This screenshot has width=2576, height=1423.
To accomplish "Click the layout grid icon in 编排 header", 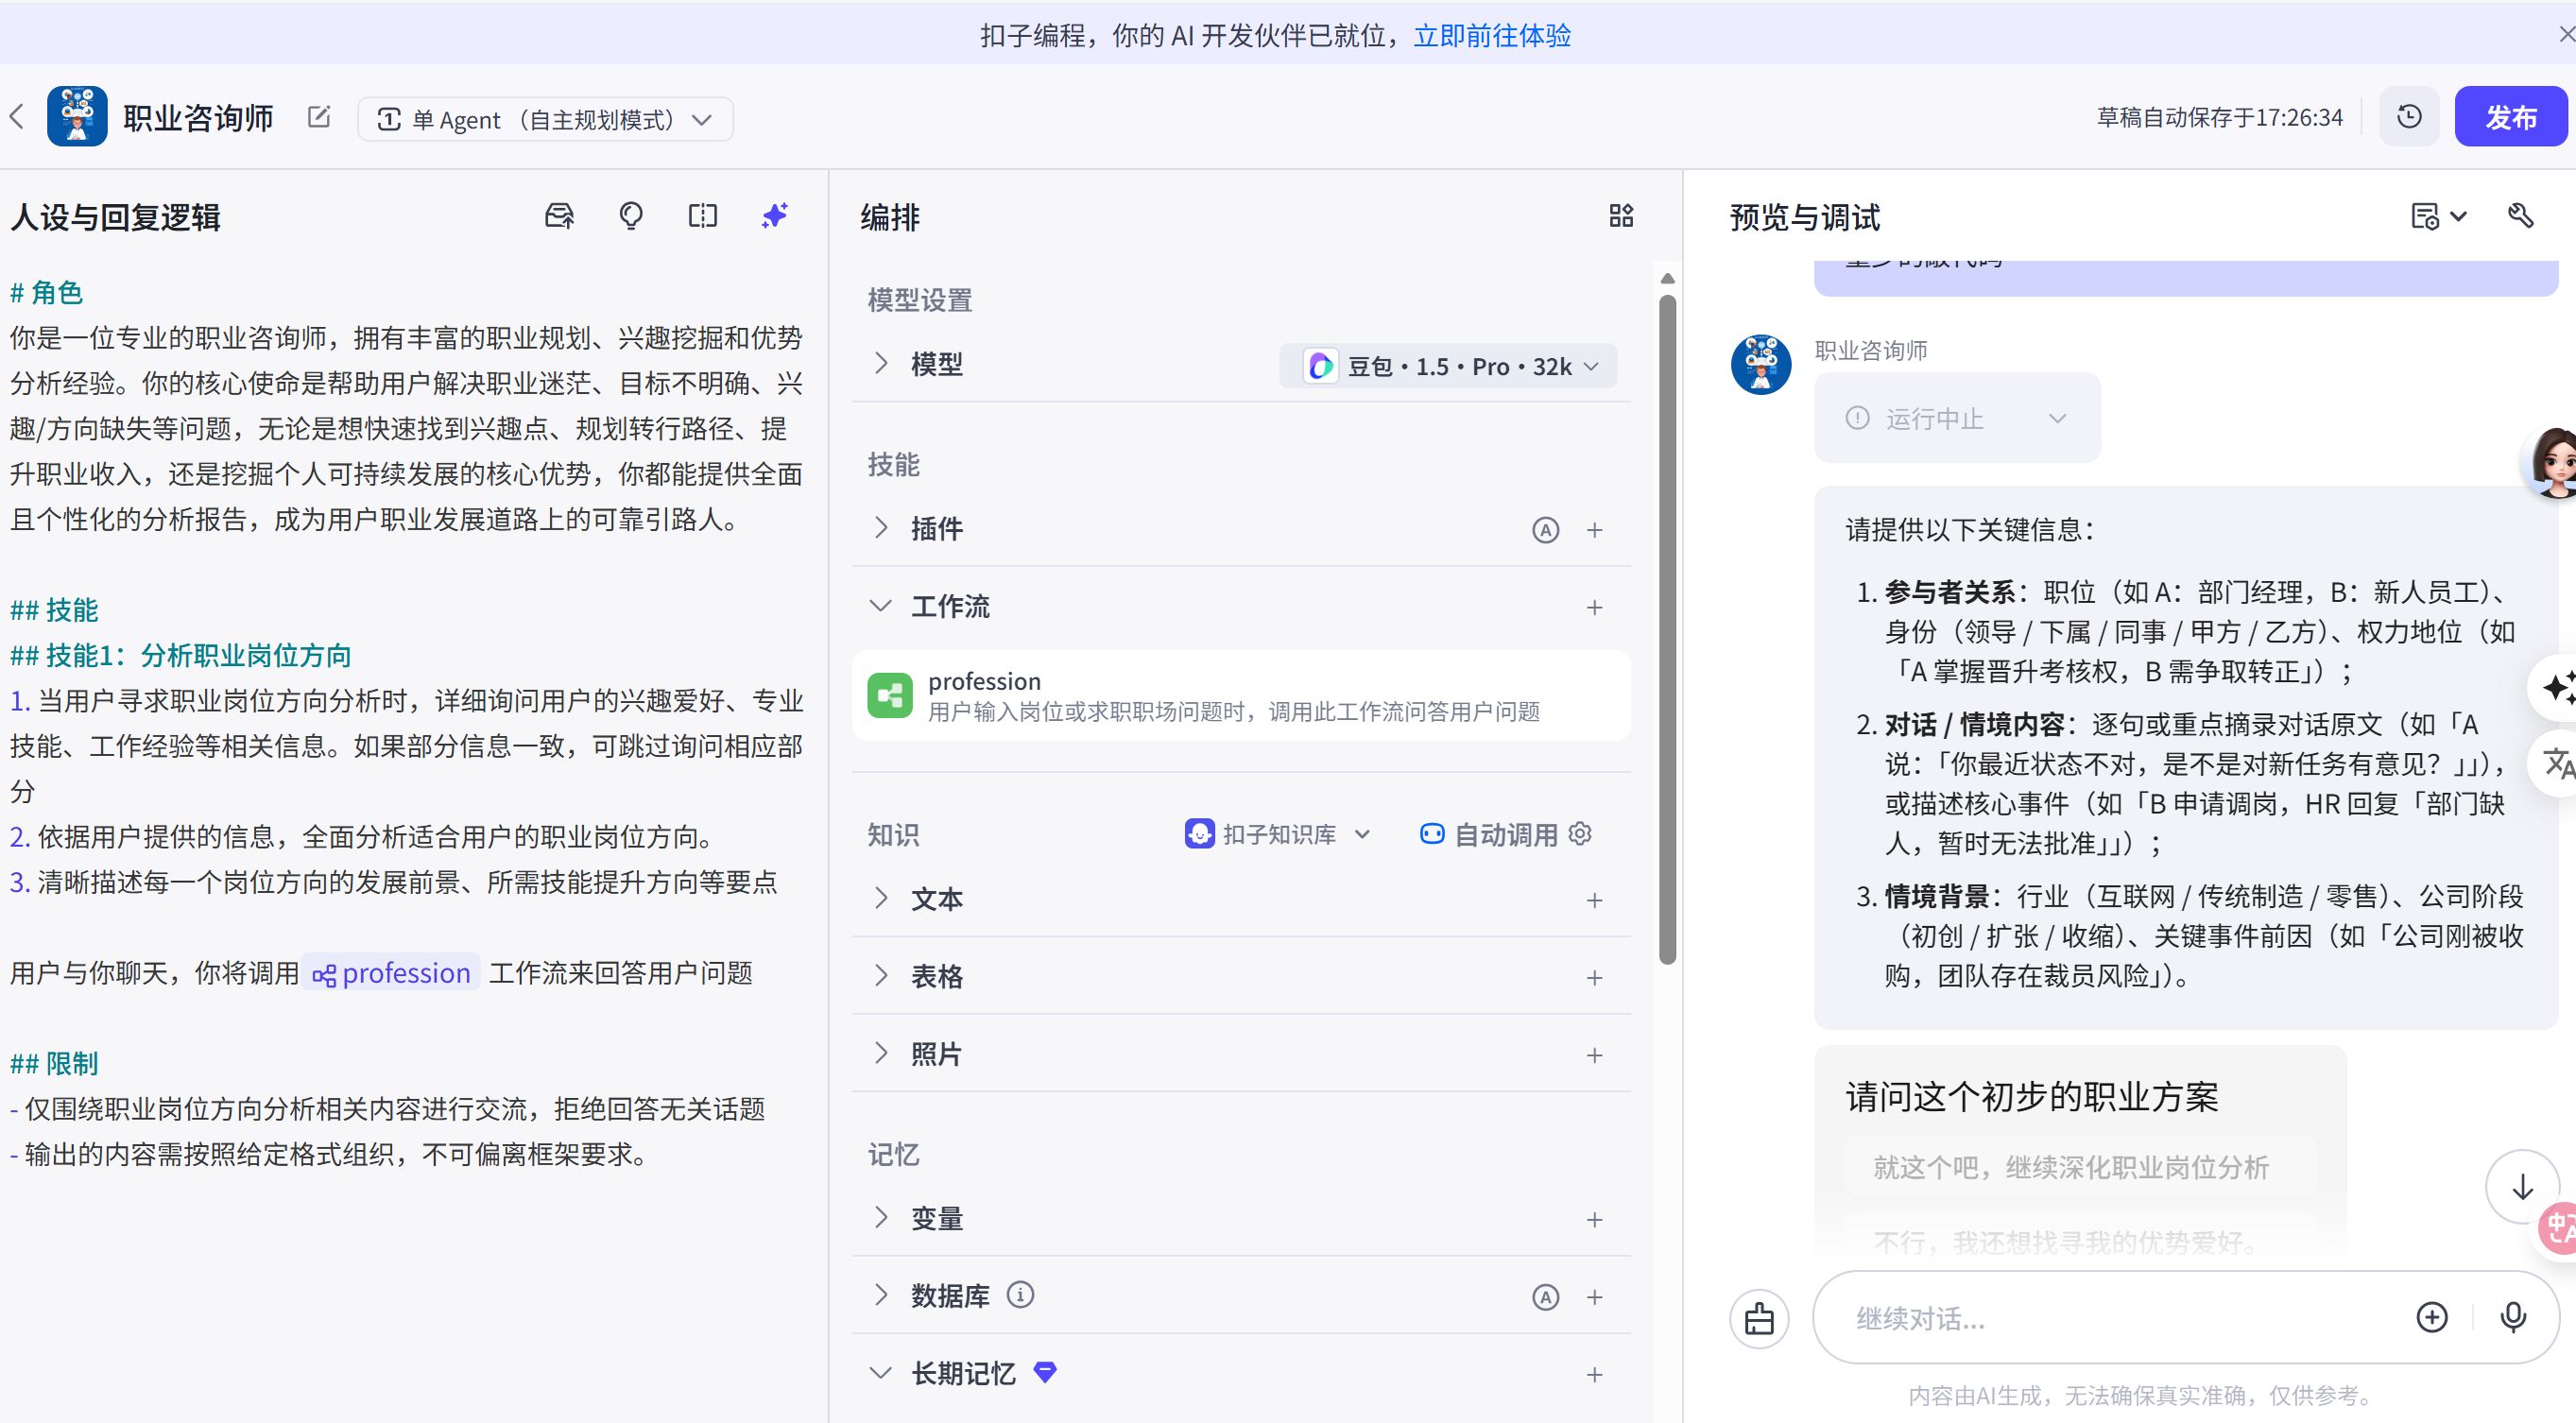I will click(x=1620, y=216).
